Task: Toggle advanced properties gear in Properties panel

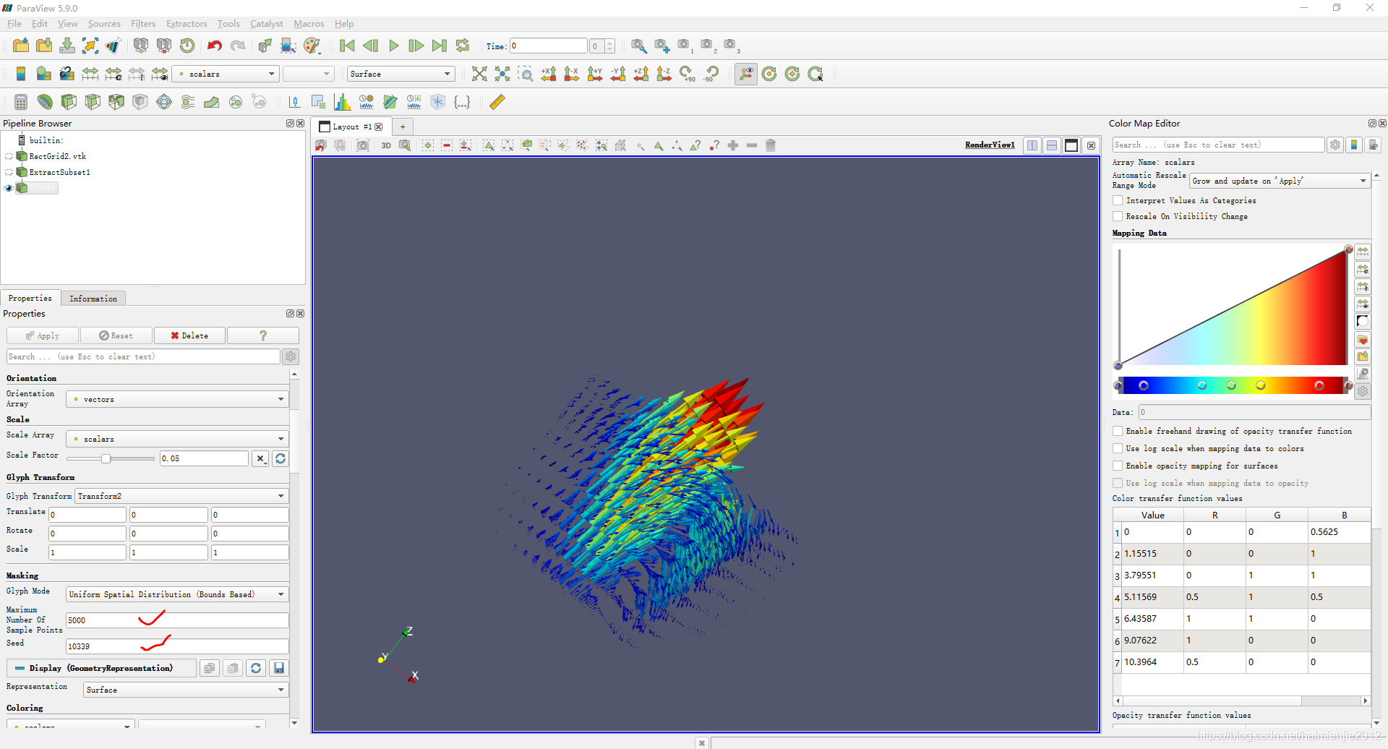Action: [291, 356]
